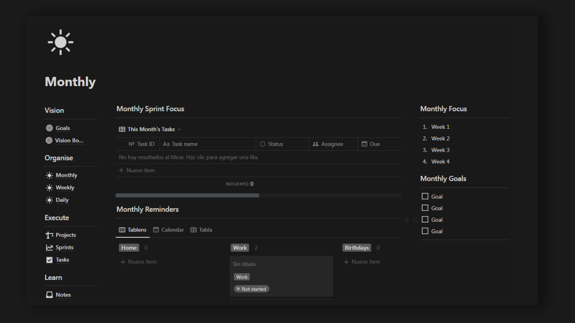Viewport: 575px width, 323px height.
Task: Click the Tablero board icon
Action: [x=122, y=230]
